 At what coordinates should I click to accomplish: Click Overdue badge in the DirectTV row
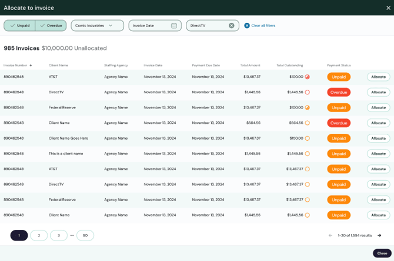point(339,92)
